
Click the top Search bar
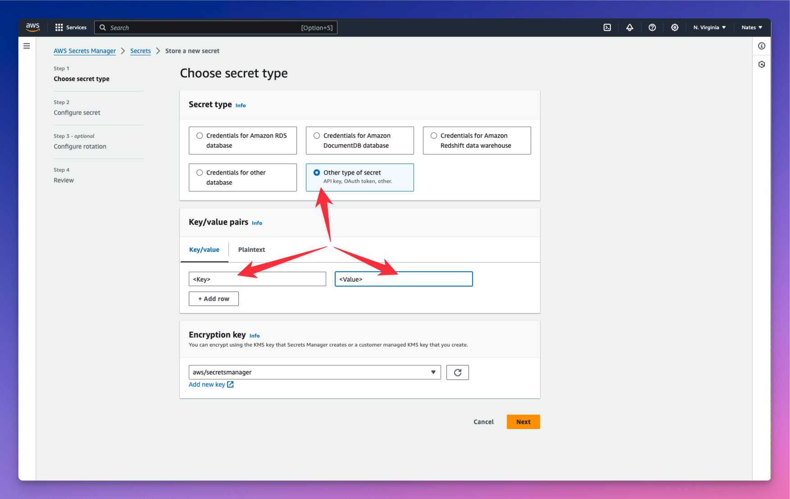(216, 27)
